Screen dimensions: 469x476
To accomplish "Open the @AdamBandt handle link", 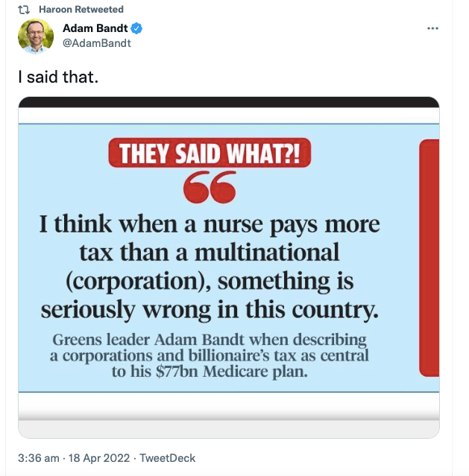I will tap(96, 43).
